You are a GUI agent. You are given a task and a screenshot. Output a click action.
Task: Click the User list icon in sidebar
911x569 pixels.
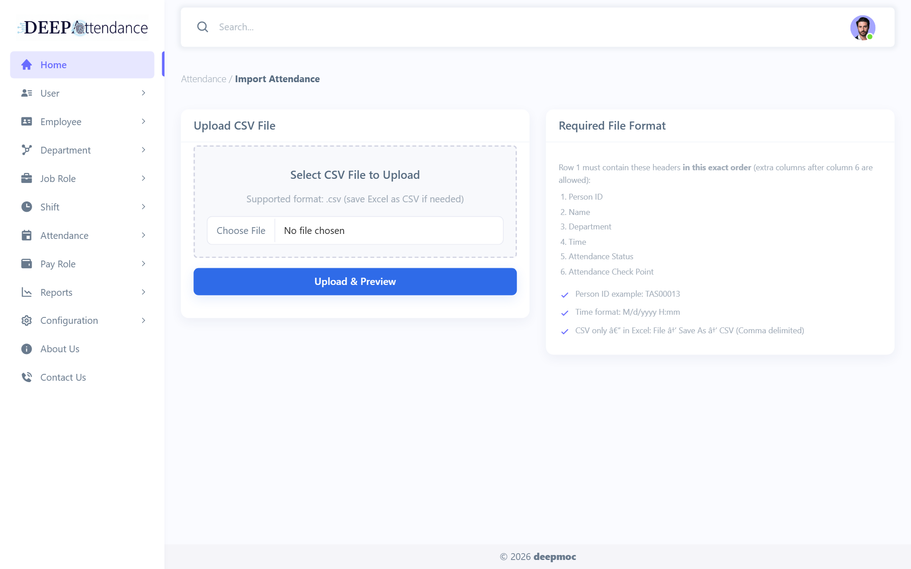[27, 93]
